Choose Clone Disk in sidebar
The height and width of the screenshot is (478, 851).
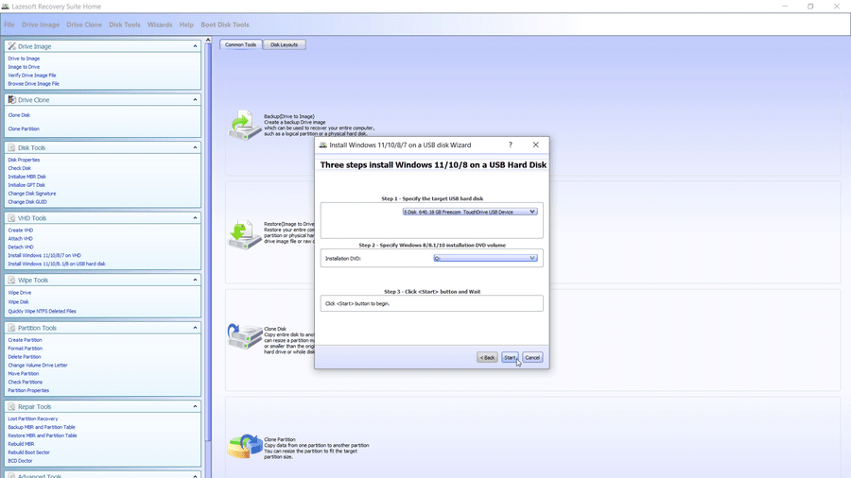(x=19, y=115)
